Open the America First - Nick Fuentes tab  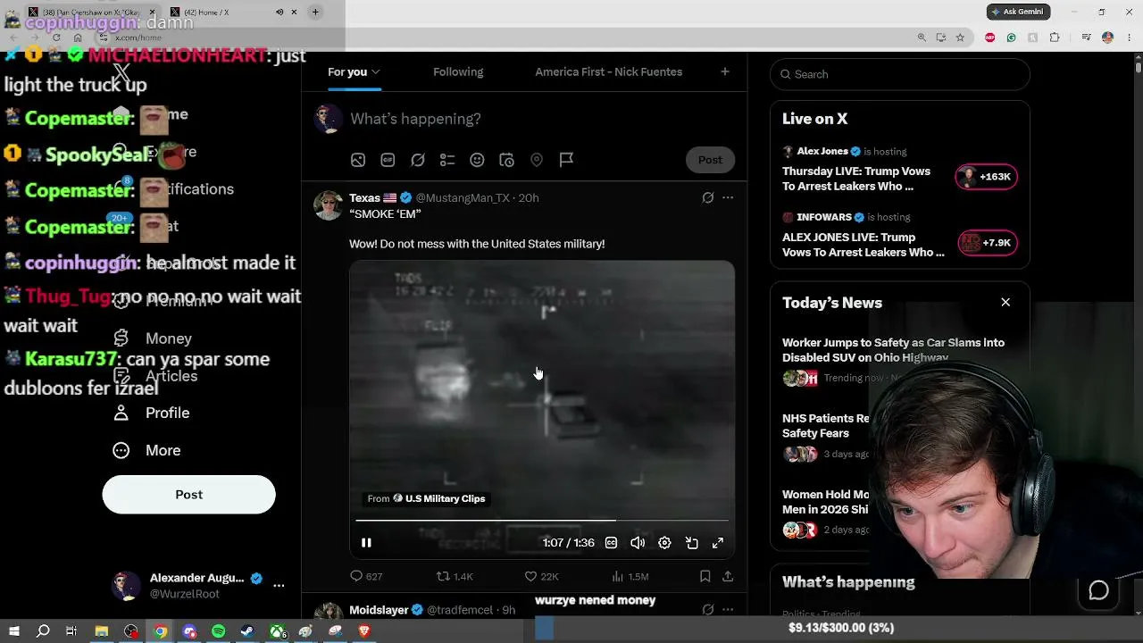(609, 71)
